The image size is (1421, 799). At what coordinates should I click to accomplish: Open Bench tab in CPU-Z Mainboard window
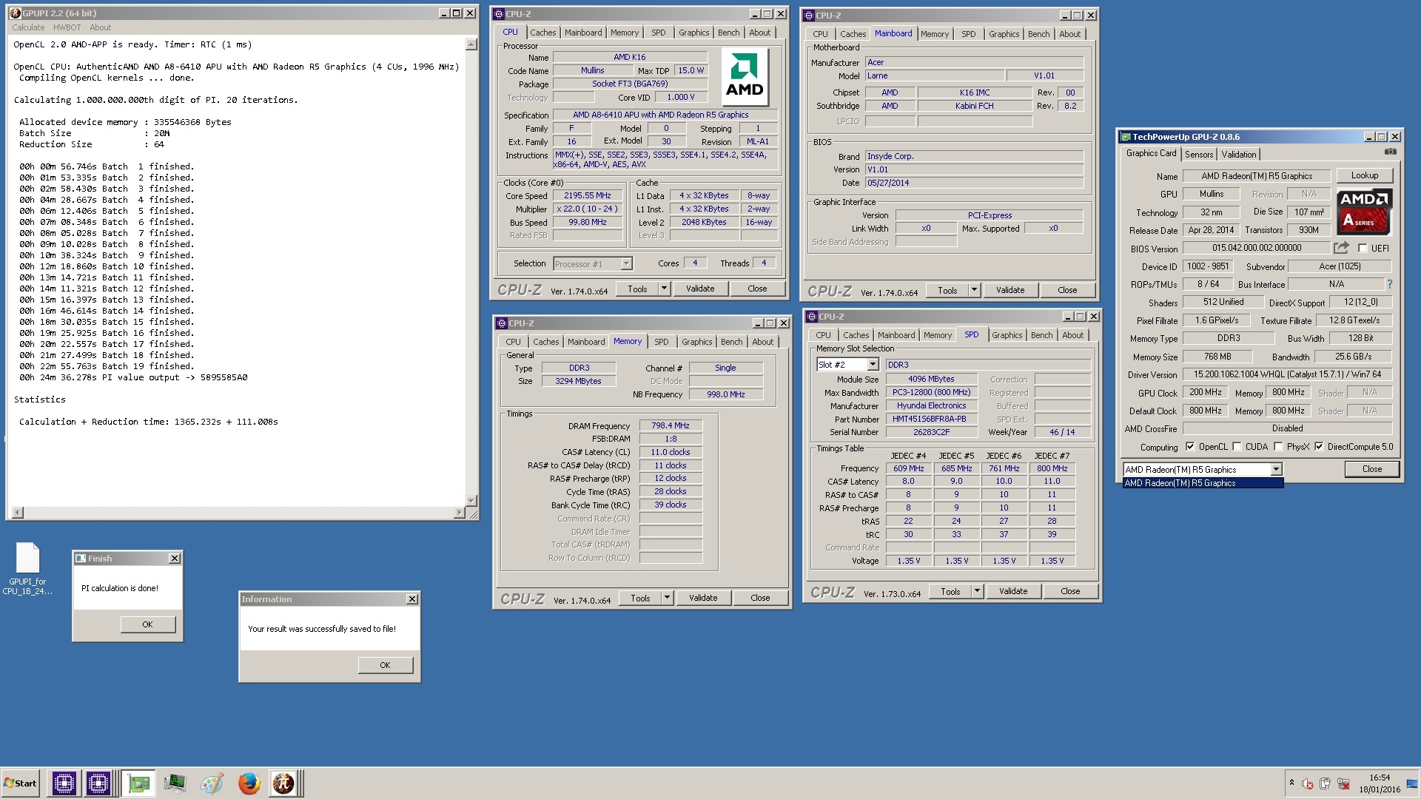point(1038,34)
